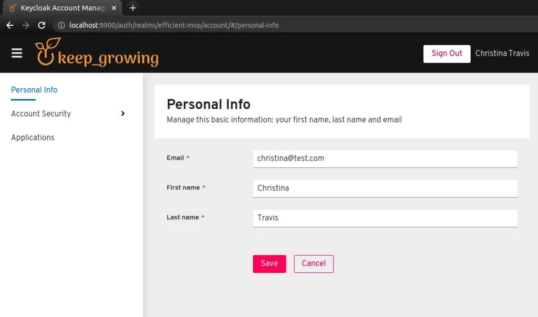Edit the Last name field

[x=385, y=218]
